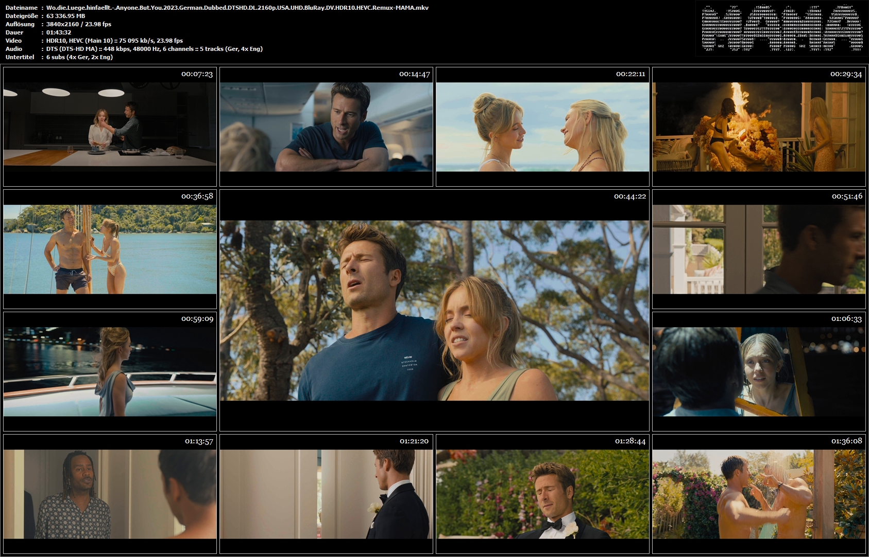869x557 pixels.
Task: Click the 00:14:47 timestamp text
Action: coord(414,74)
